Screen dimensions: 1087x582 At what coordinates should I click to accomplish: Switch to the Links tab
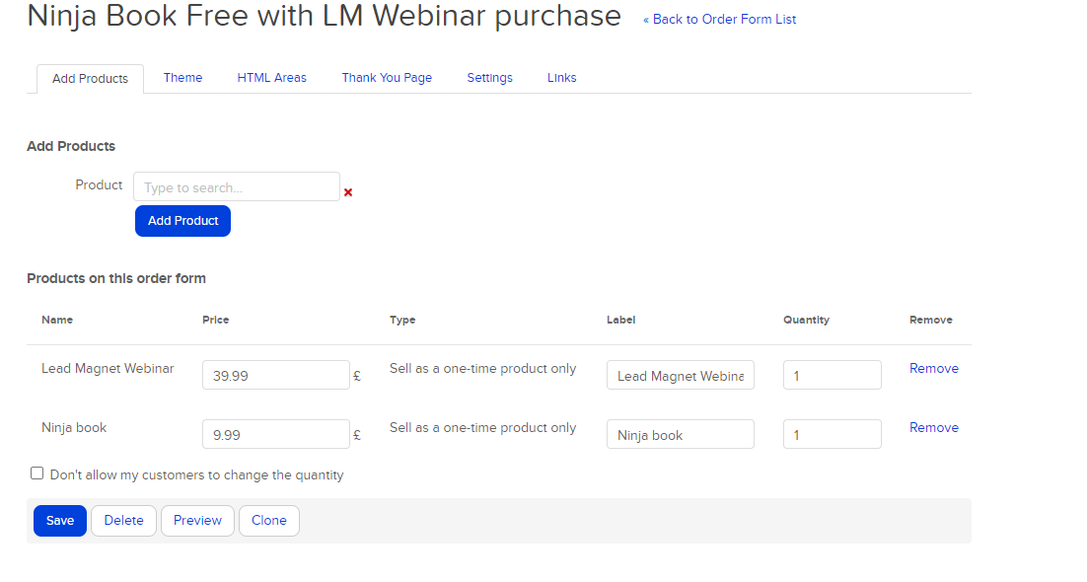point(561,78)
